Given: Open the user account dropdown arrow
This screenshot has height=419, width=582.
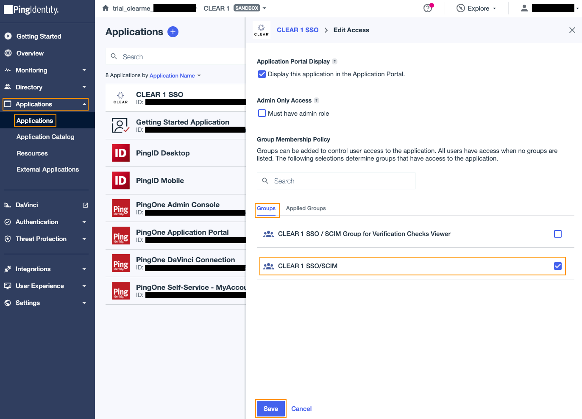Looking at the screenshot, I should pyautogui.click(x=577, y=8).
